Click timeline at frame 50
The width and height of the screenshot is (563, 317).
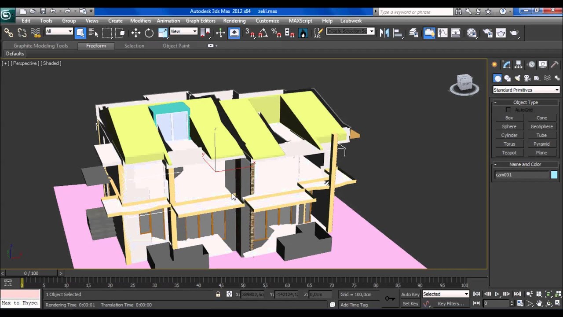tap(243, 282)
